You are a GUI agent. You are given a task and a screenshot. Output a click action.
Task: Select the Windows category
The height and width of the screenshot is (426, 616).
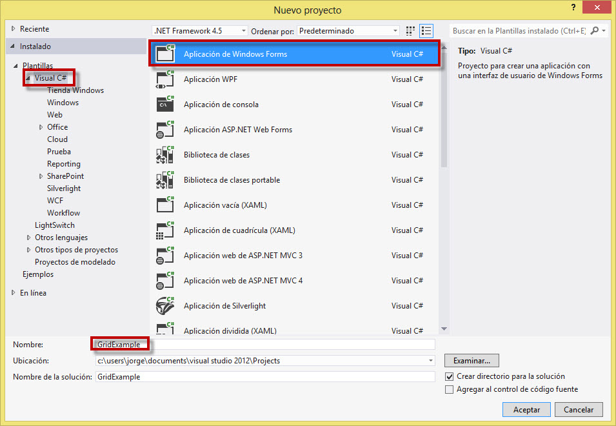point(63,103)
